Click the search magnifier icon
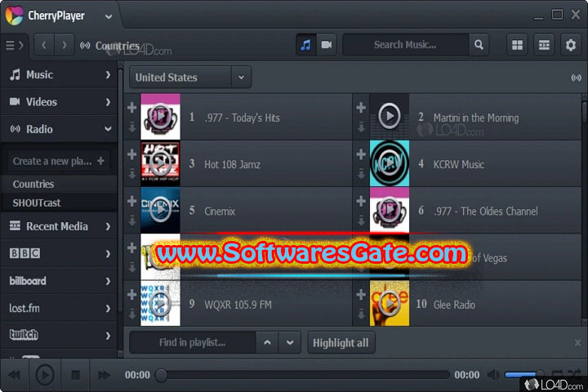 point(479,45)
